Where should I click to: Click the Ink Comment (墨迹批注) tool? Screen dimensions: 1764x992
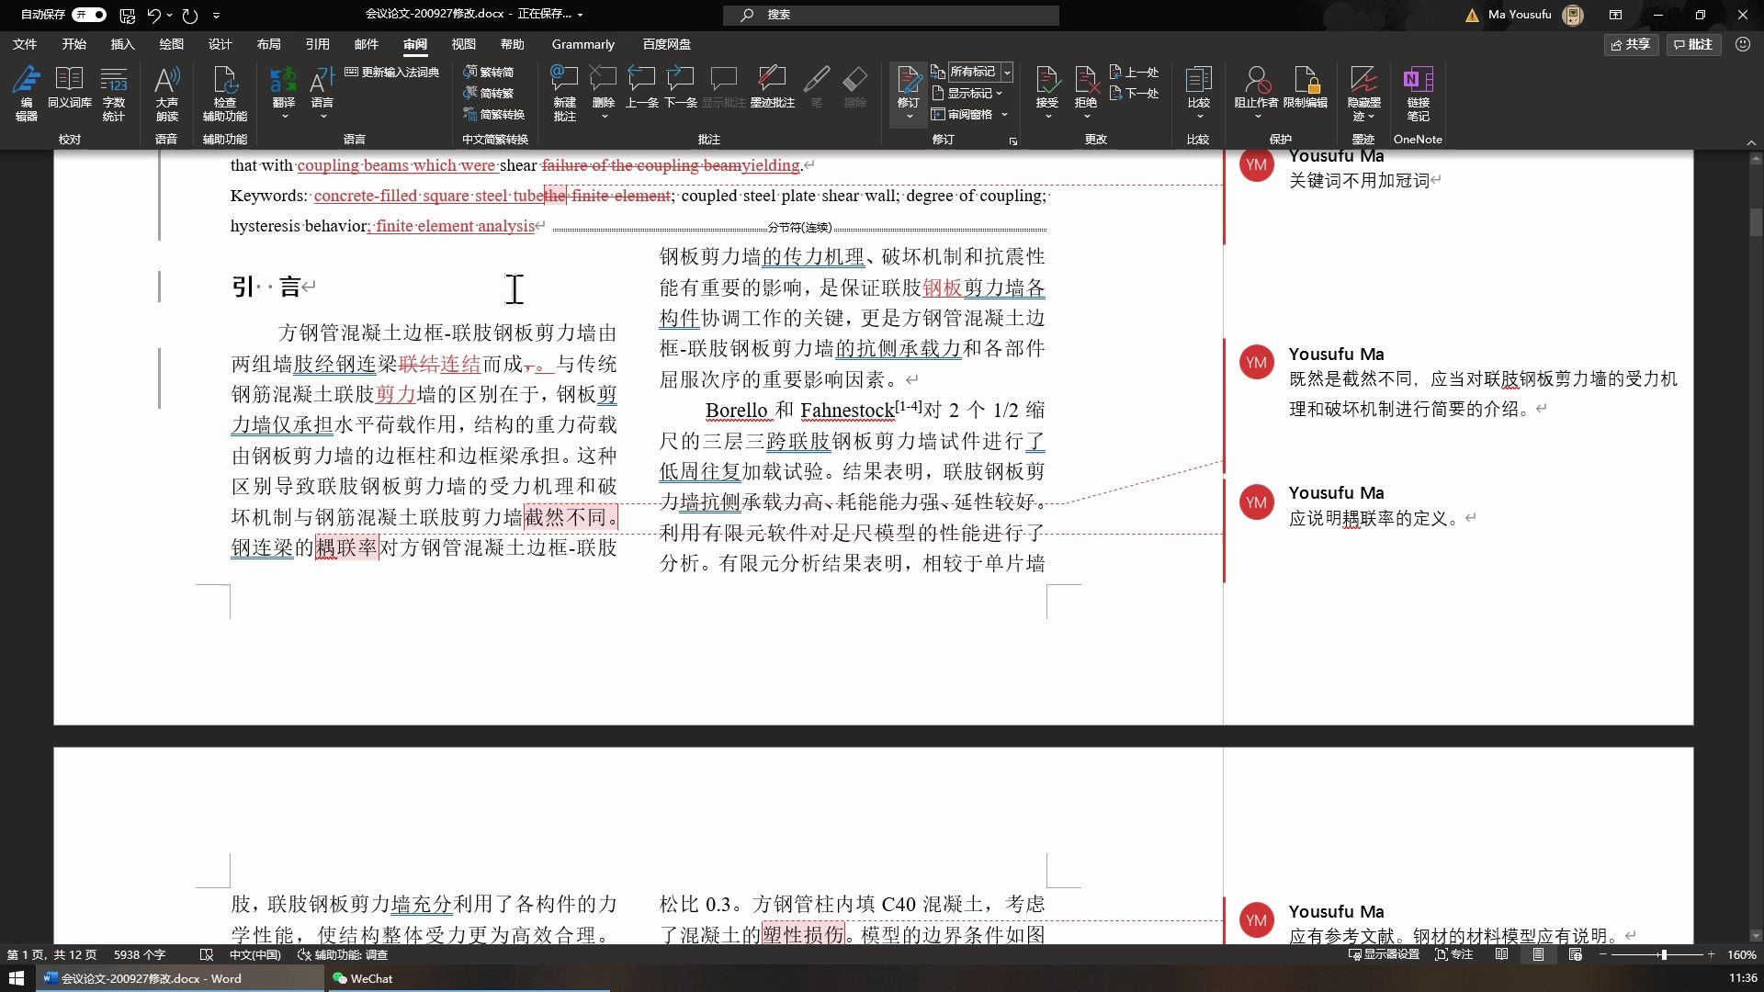772,87
